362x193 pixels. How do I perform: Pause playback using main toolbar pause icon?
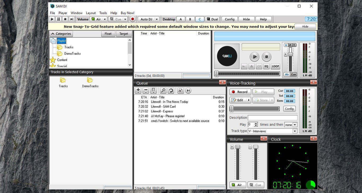coord(59,19)
